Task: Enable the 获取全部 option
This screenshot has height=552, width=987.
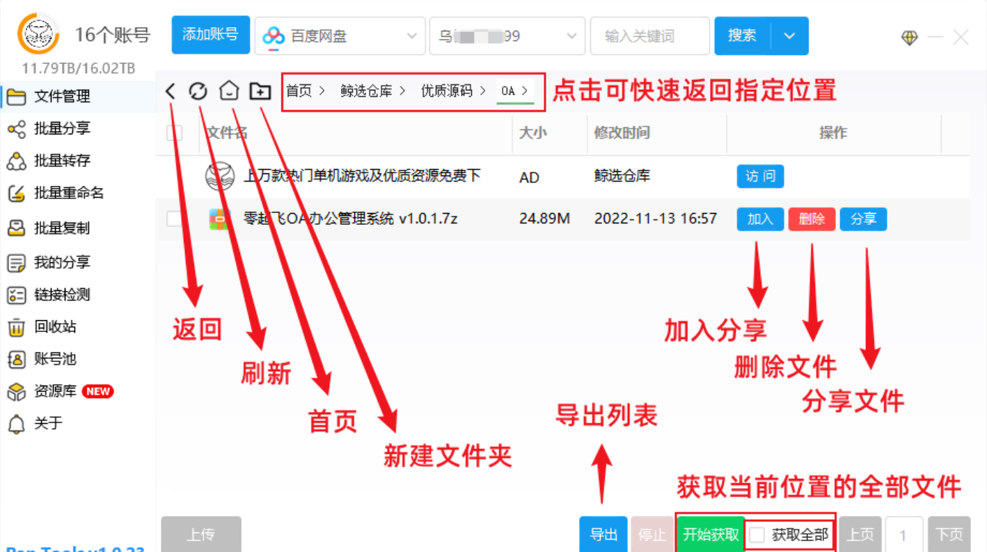Action: point(758,533)
